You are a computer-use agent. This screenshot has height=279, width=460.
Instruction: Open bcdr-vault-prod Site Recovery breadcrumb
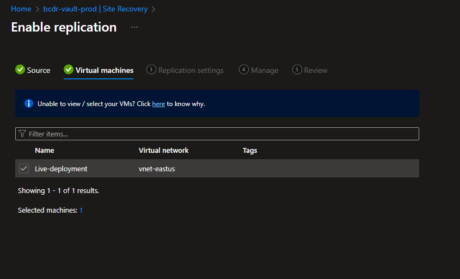point(95,9)
